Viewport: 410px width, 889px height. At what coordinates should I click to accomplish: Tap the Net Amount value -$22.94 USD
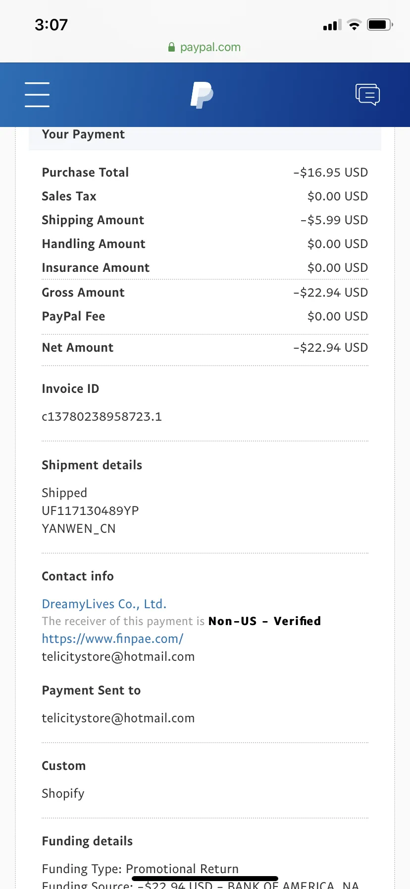(x=330, y=347)
